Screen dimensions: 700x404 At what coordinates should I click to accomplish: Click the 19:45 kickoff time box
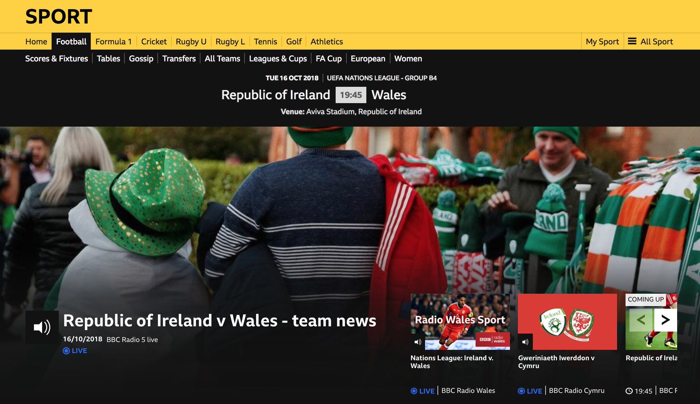351,95
